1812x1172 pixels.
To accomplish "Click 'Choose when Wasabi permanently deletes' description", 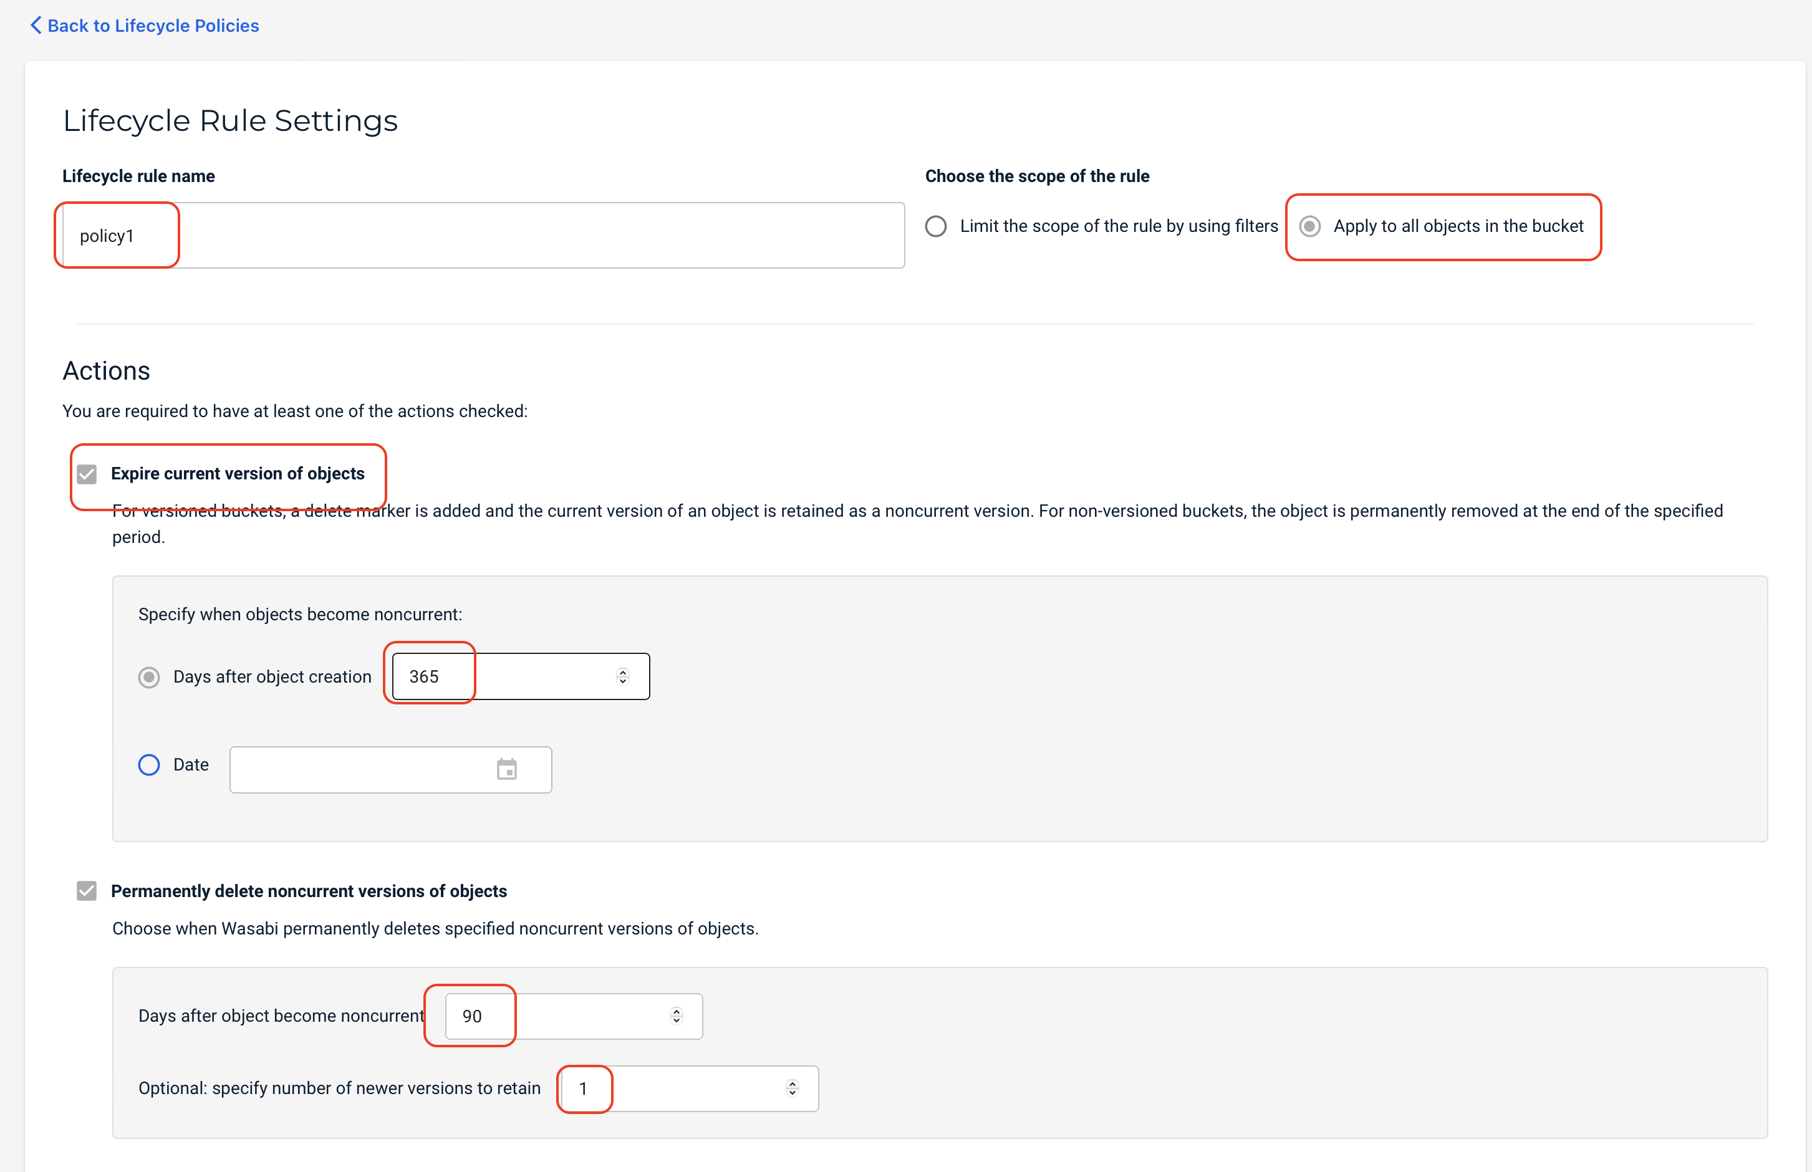I will pos(435,928).
